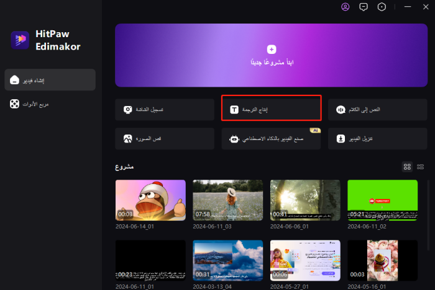Select the Toolbox sidebar item

click(x=50, y=104)
